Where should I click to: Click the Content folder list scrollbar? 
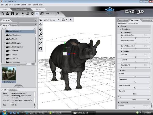click(x=35, y=47)
